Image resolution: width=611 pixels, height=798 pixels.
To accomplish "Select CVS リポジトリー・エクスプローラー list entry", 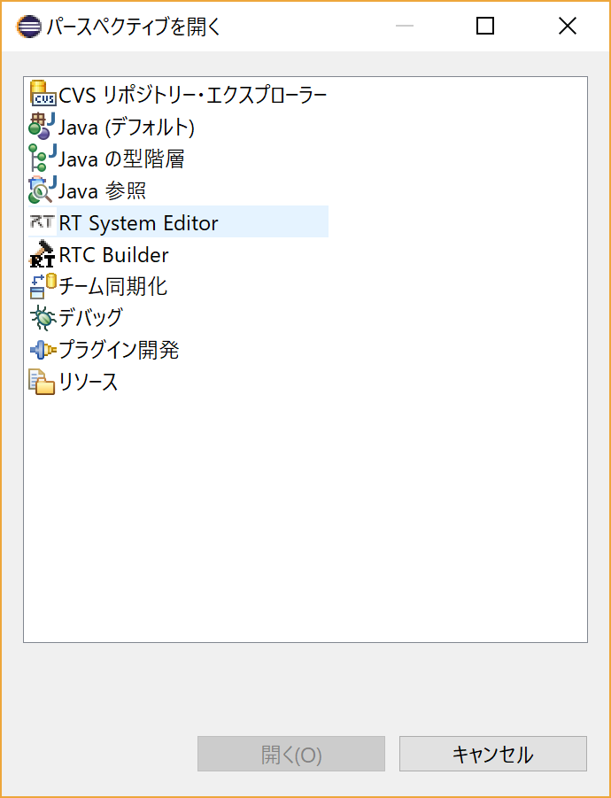I will (x=178, y=94).
